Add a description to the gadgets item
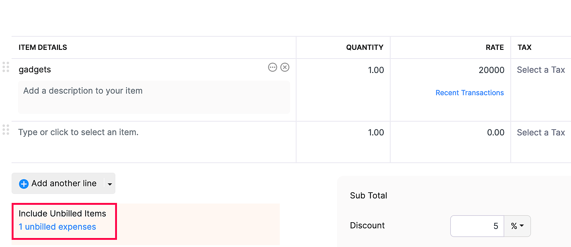The width and height of the screenshot is (571, 247). click(154, 97)
